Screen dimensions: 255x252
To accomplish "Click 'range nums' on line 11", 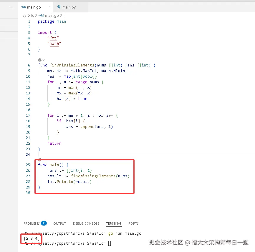I will click(x=87, y=82).
